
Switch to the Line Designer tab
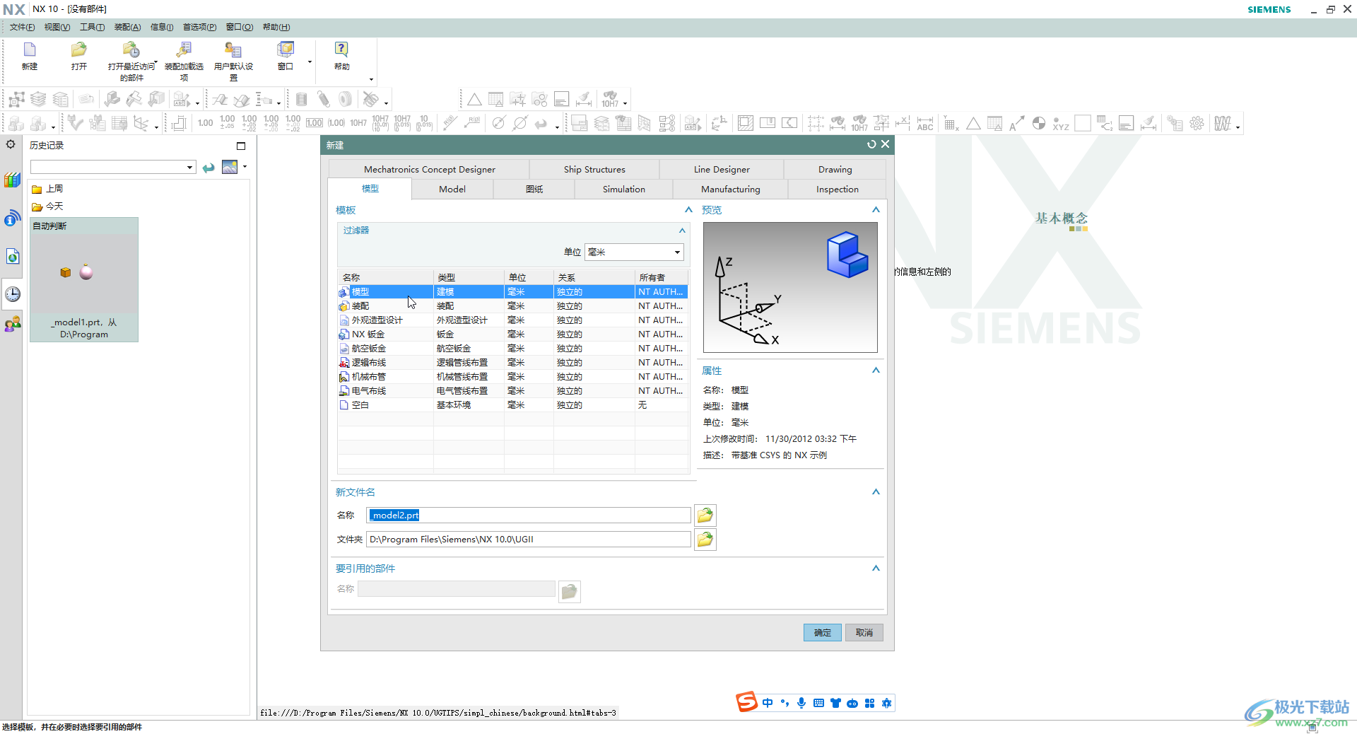tap(722, 170)
